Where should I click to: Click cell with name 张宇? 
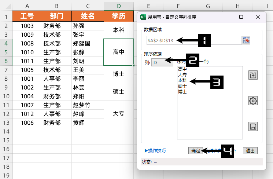88,35
